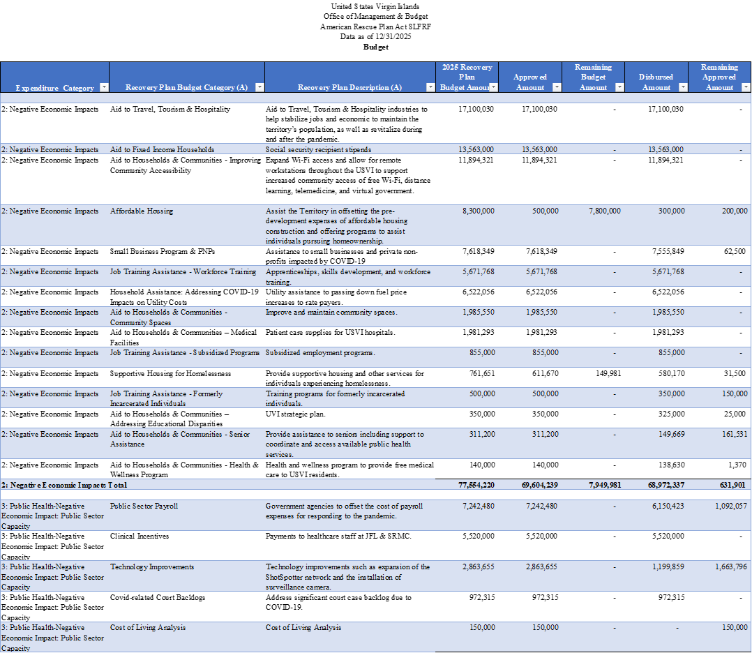Expand the Disbursed Amount column filter
Viewport: 752px width, 653px height.
tap(683, 87)
